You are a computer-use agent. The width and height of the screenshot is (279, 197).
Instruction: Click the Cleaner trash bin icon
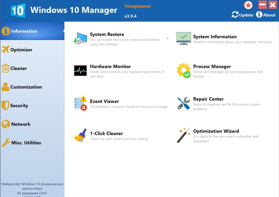[x=5, y=68]
